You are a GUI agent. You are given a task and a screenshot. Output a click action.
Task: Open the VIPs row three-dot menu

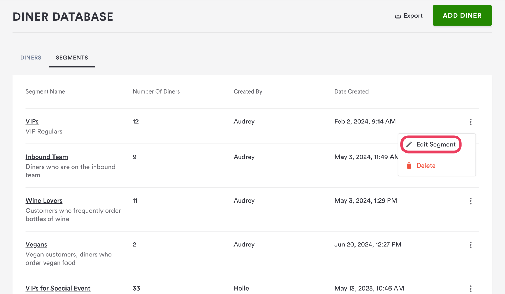click(470, 122)
